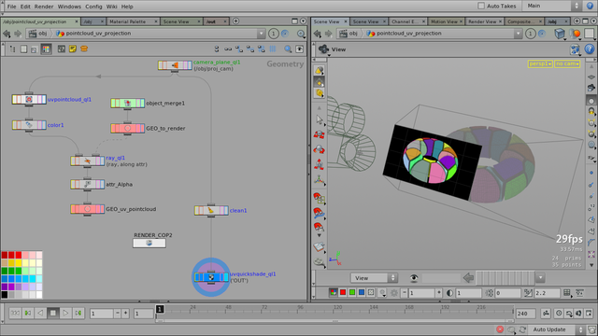Viewport: 598px width, 336px height.
Task: Click the sticky note icon in network toolbar
Action: (73, 49)
